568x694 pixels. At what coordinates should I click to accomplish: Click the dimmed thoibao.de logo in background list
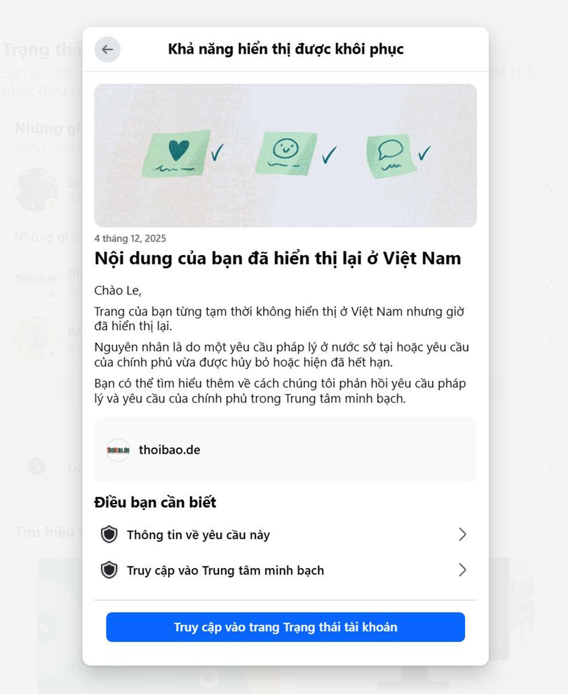[x=36, y=280]
